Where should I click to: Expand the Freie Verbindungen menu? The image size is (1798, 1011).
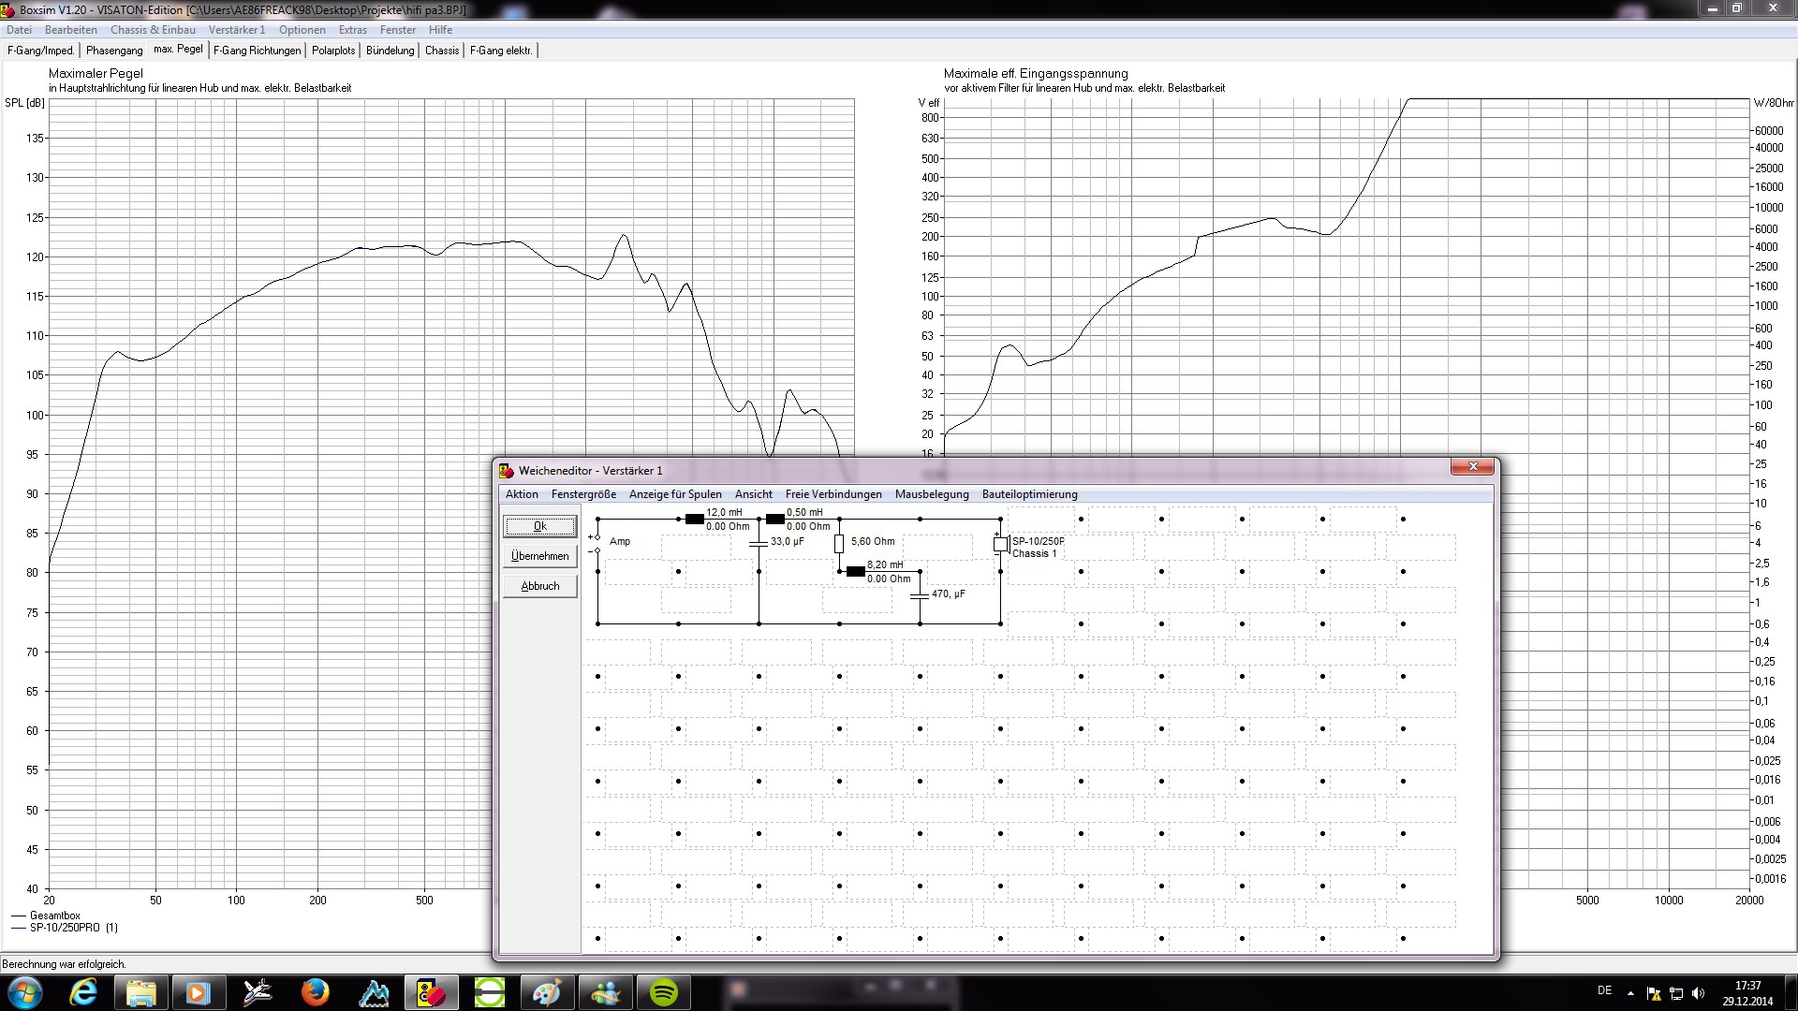(833, 494)
